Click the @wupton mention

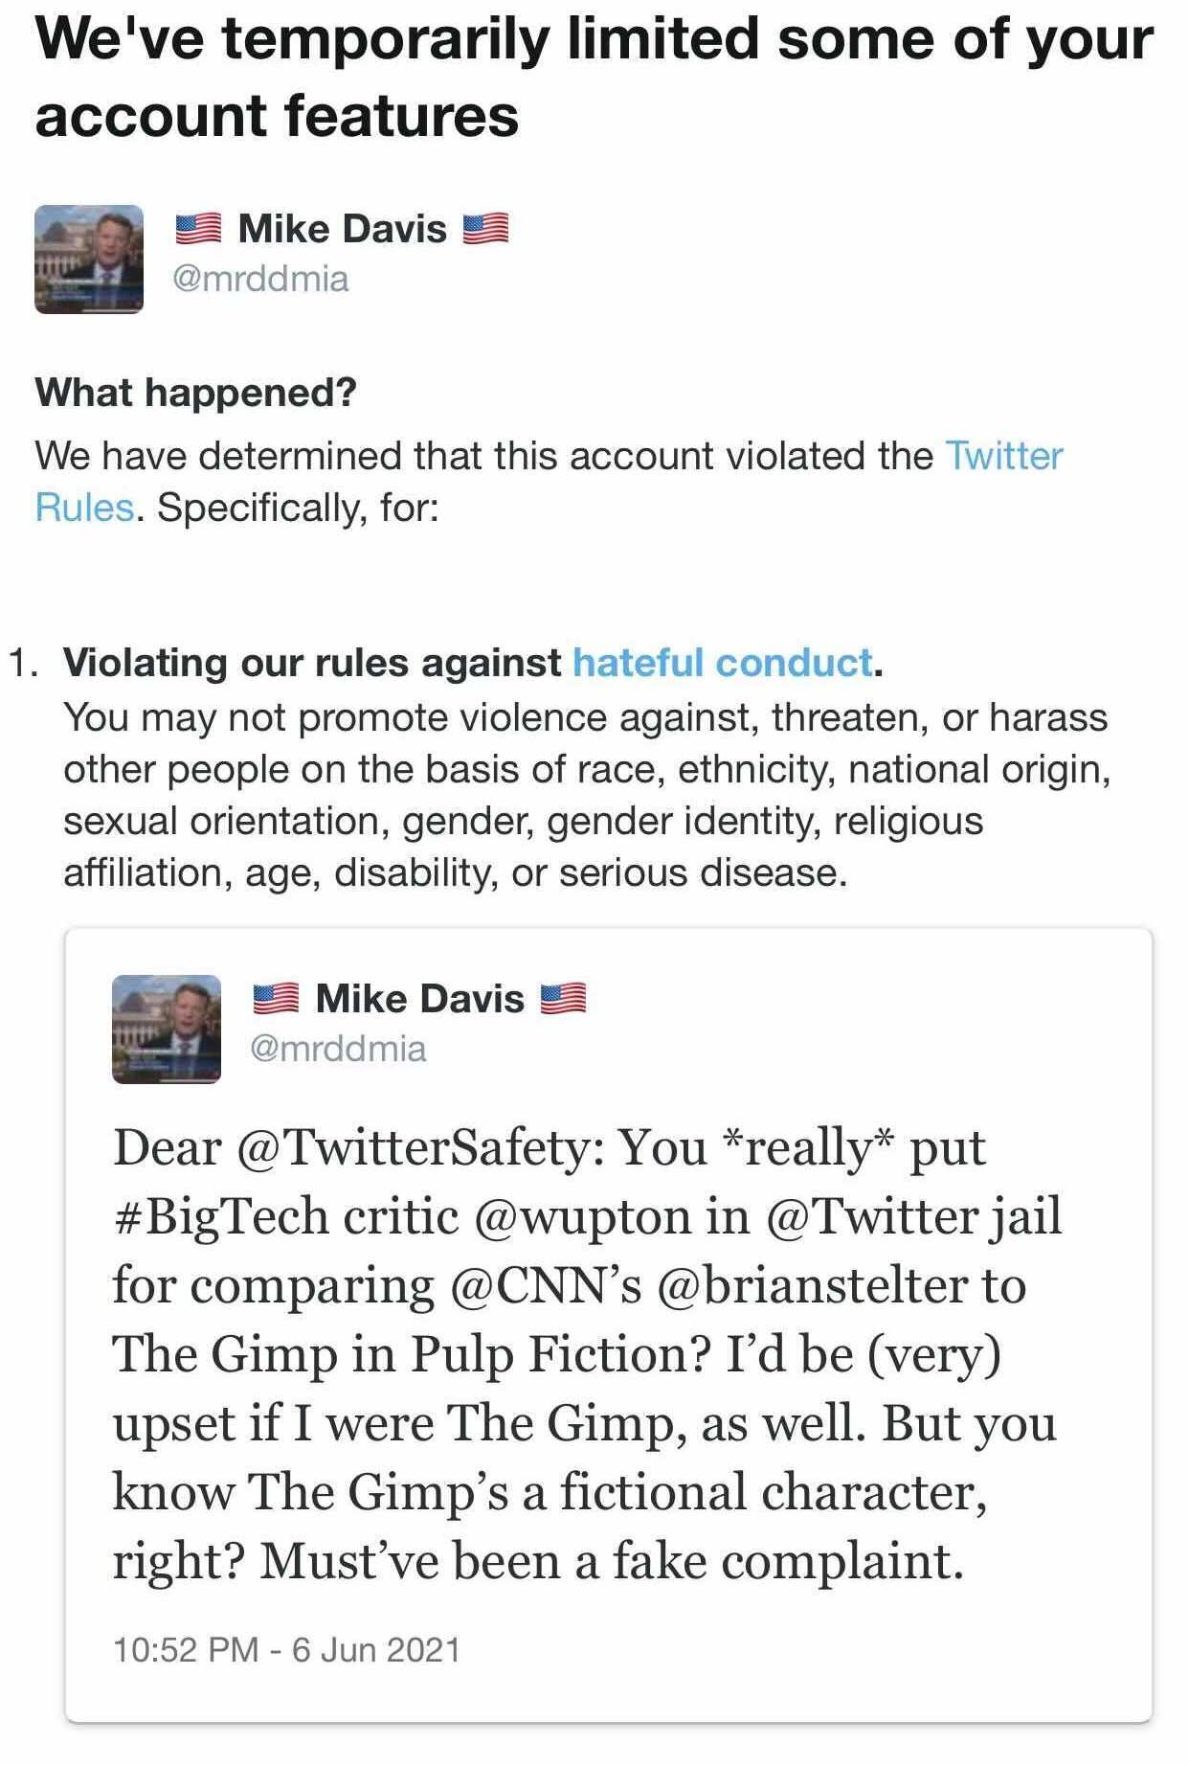pos(582,1216)
